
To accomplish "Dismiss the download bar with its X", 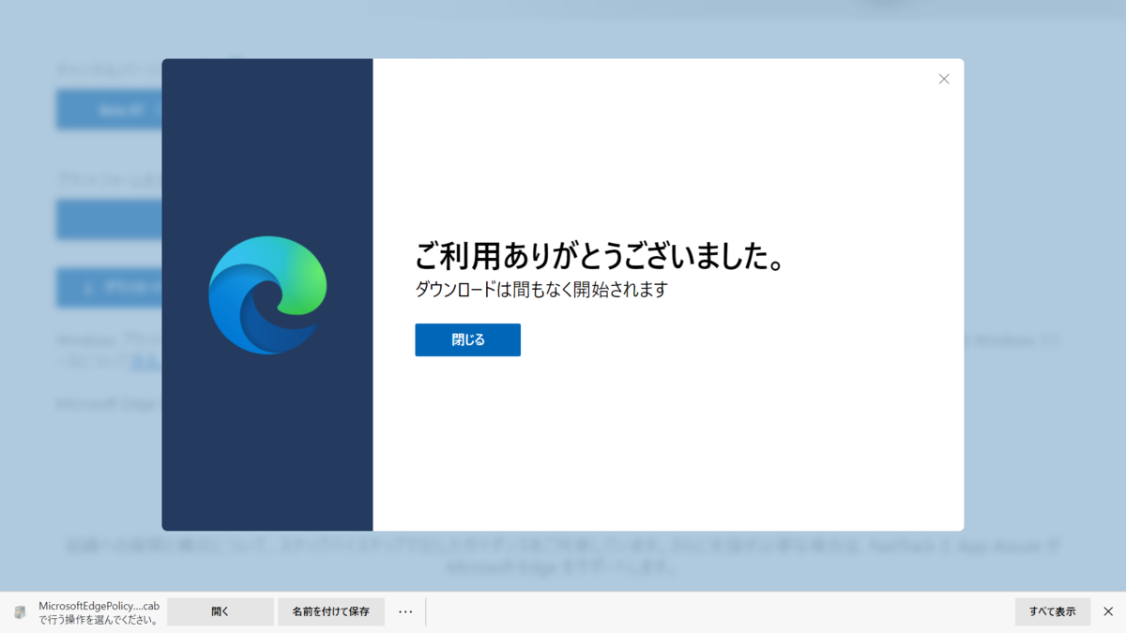I will point(1108,611).
